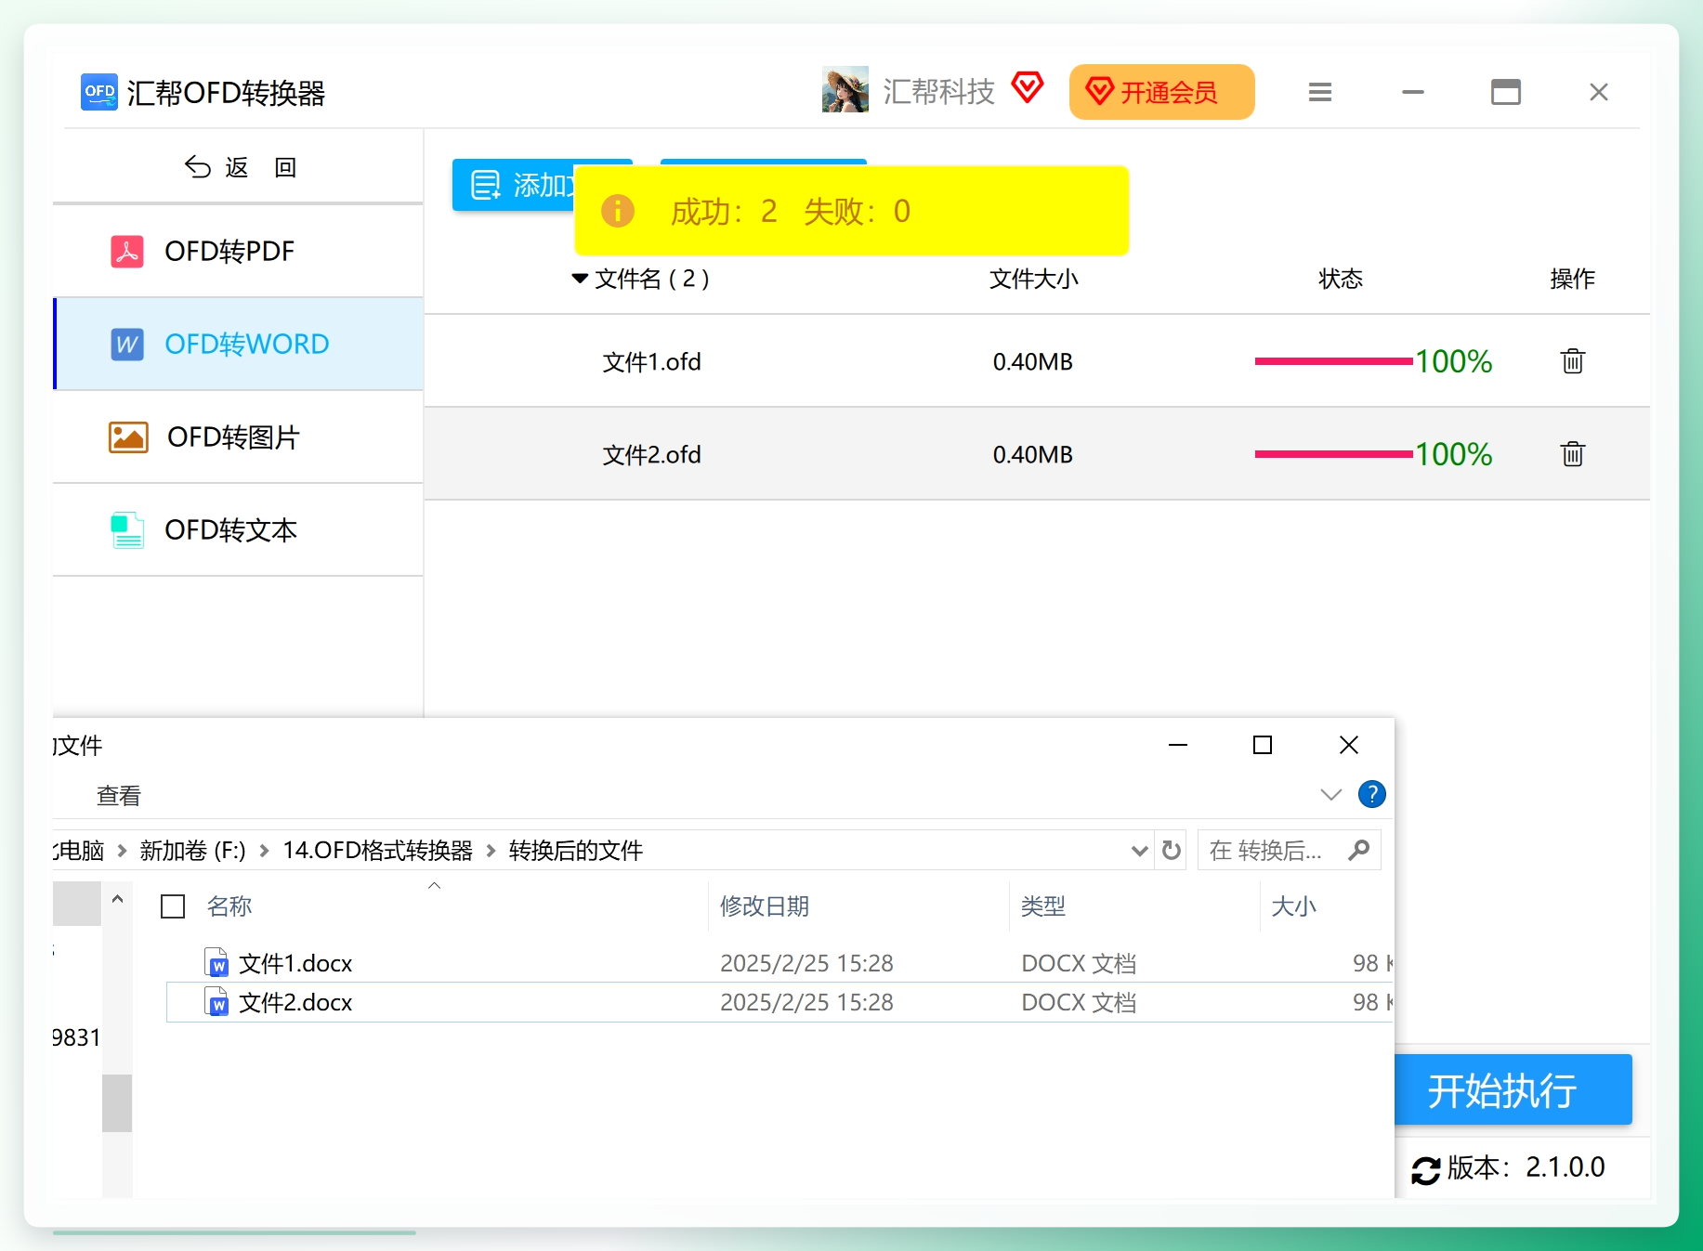
Task: Click 新加卷 (F:) in the address bar
Action: coord(192,851)
